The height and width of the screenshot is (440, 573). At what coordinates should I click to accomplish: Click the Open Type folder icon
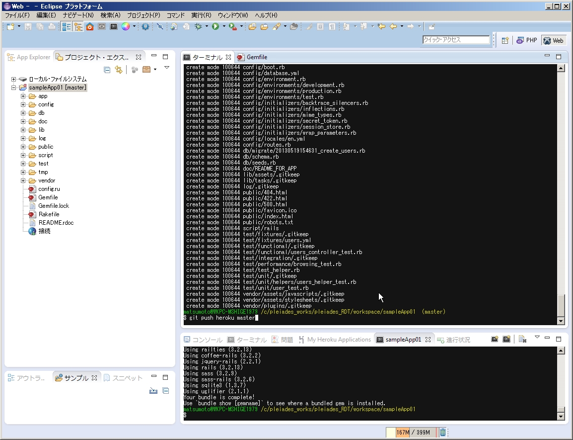click(252, 26)
